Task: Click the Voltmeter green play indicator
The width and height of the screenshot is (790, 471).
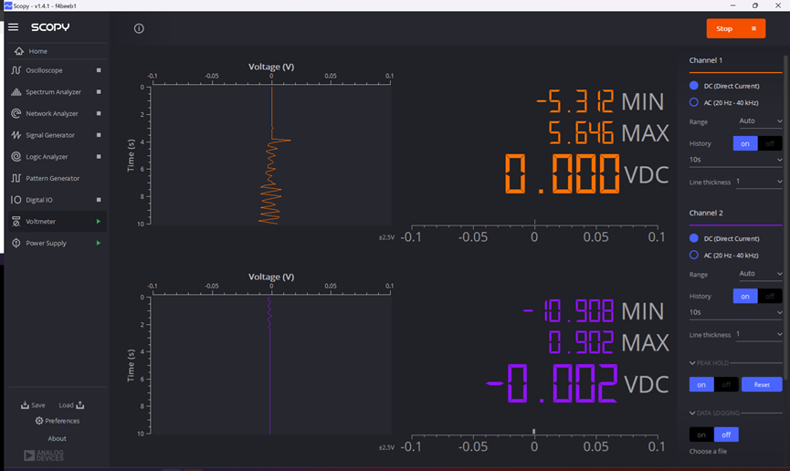Action: [99, 222]
